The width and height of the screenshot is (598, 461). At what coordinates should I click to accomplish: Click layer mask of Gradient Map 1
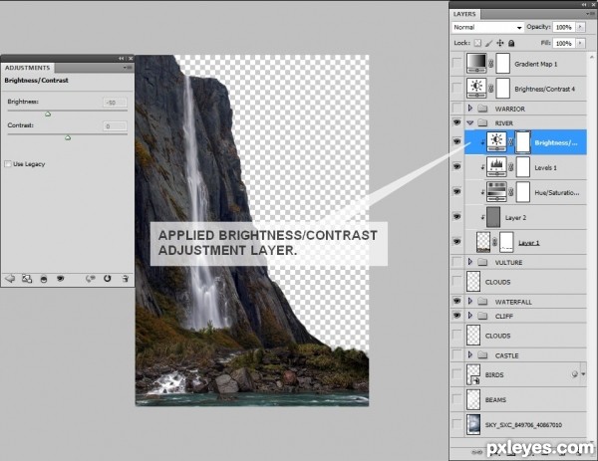(502, 64)
